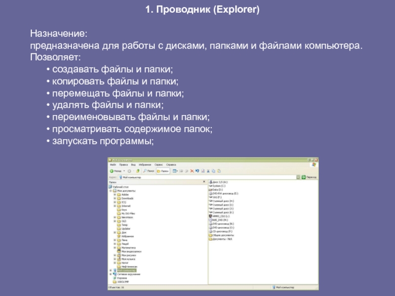
Task: Click the Move To toolbar icon
Action: (x=181, y=171)
